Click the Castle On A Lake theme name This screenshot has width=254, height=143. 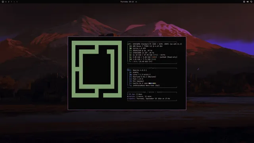click(x=140, y=83)
